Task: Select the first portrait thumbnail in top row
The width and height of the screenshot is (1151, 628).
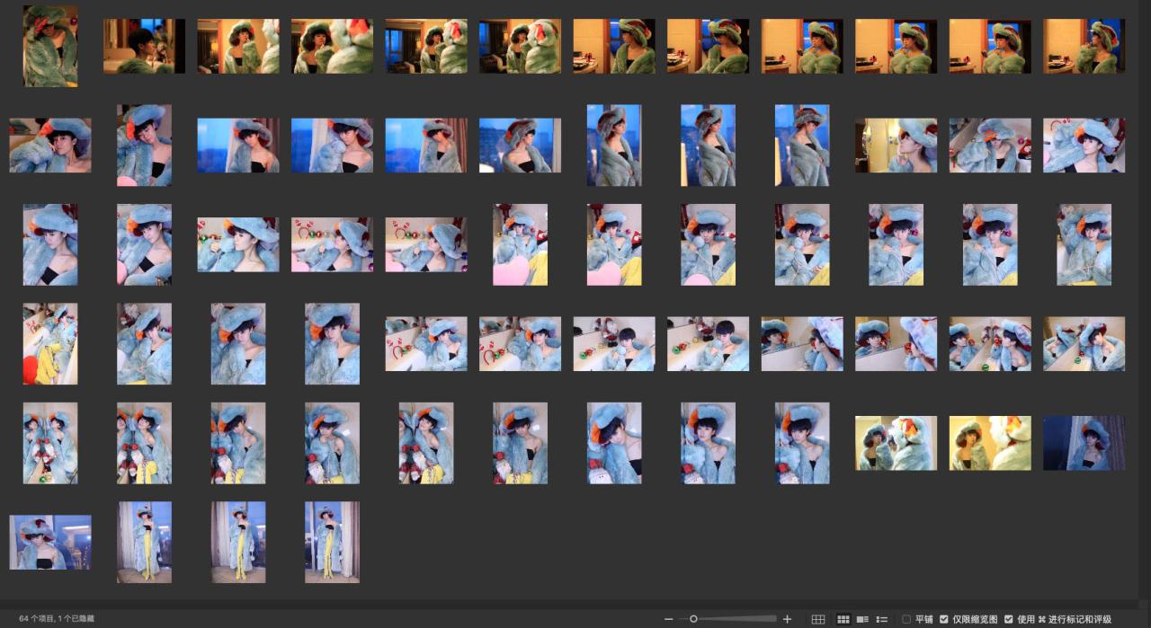Action: click(x=50, y=46)
